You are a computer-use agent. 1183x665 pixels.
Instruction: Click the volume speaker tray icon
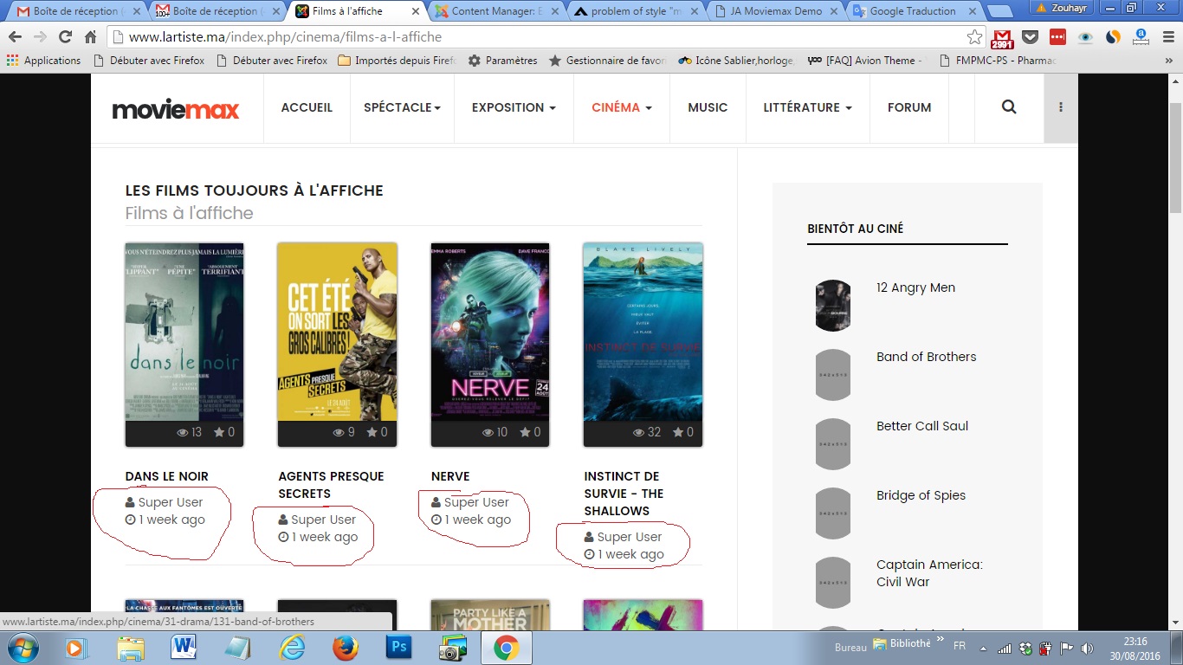click(1088, 648)
